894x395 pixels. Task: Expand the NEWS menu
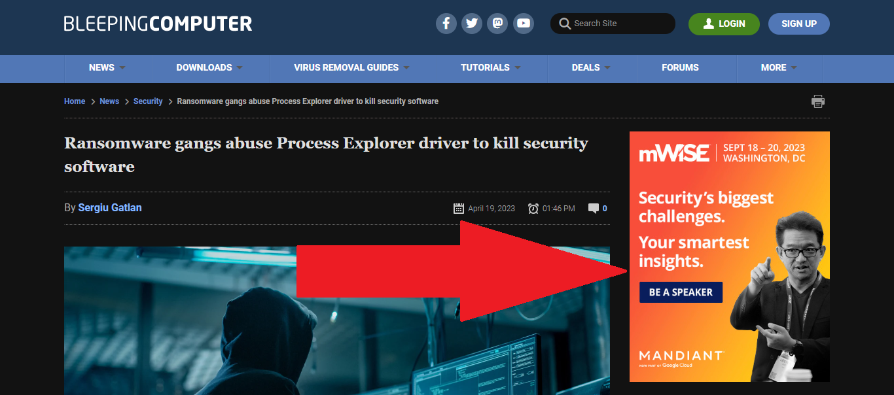tap(109, 68)
